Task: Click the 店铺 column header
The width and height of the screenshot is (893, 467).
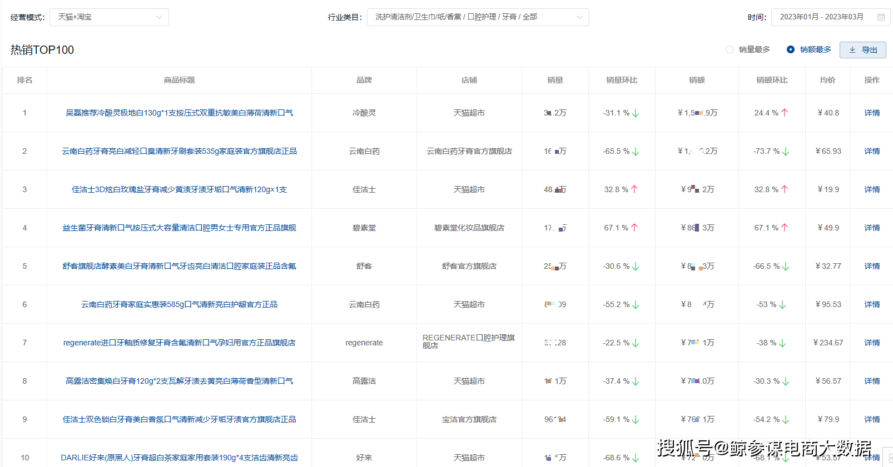Action: coord(469,80)
